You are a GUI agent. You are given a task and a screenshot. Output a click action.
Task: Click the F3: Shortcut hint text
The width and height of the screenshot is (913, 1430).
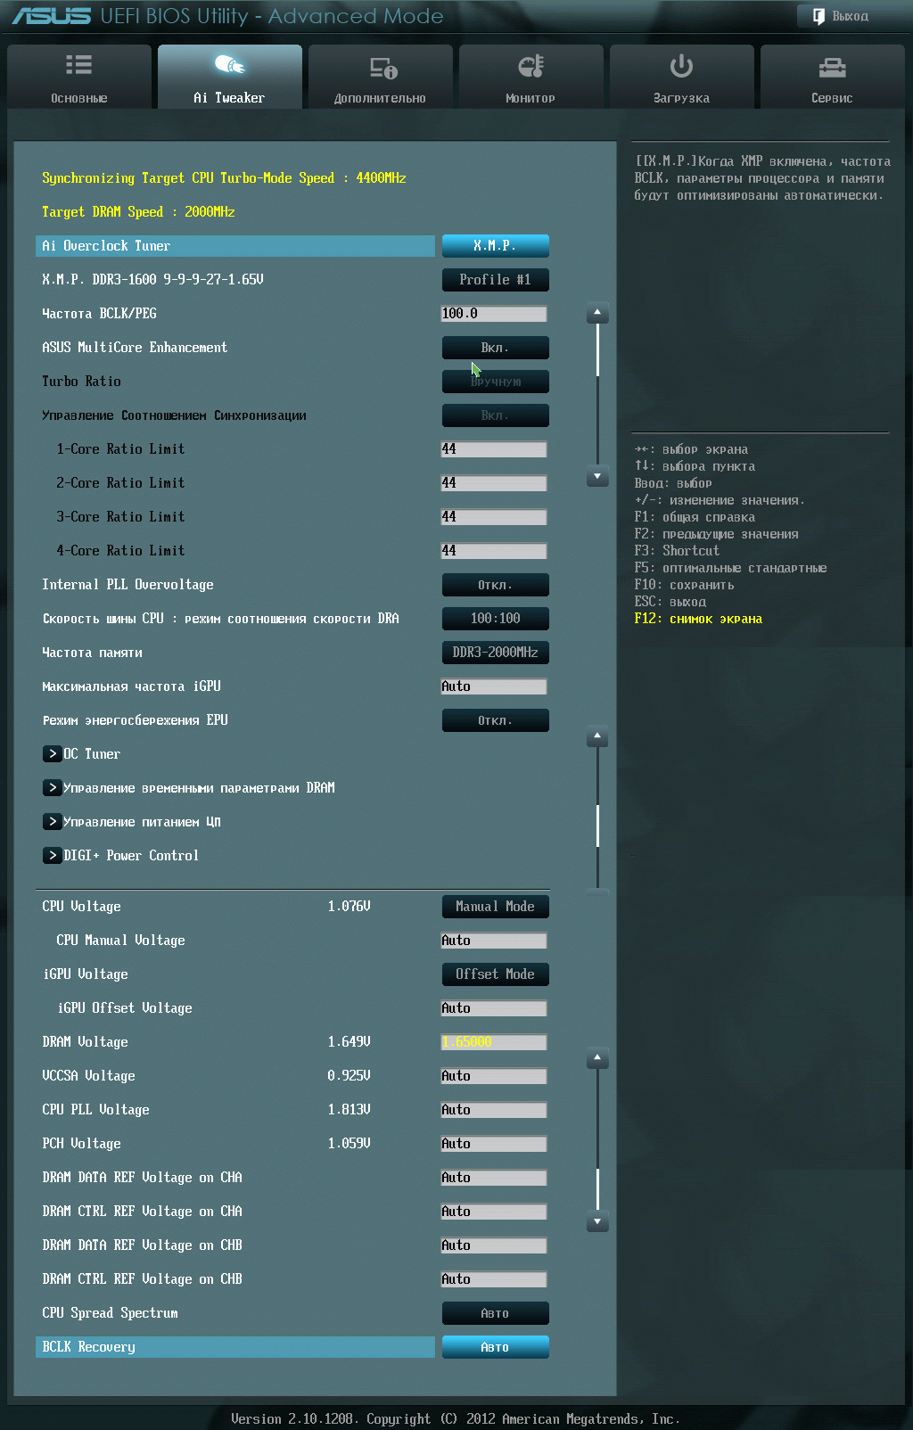point(677,551)
